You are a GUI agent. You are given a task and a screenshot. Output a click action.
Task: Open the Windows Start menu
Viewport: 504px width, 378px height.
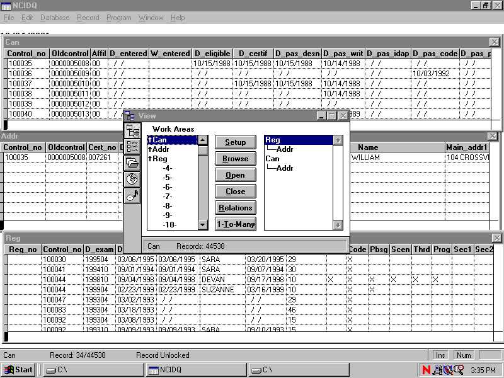pos(18,370)
